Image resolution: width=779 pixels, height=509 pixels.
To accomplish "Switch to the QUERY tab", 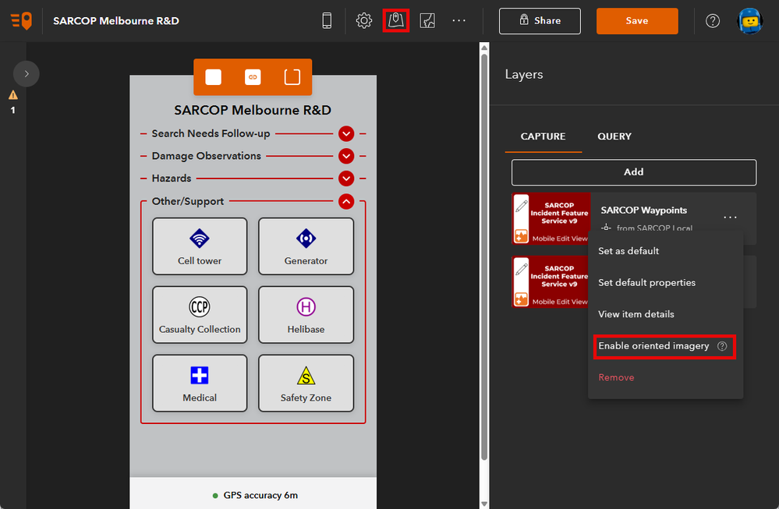I will tap(614, 136).
